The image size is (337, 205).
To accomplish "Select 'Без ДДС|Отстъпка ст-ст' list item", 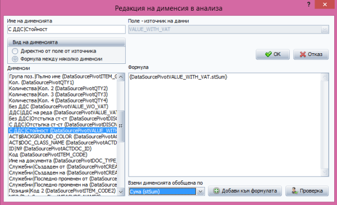I will tap(63, 119).
